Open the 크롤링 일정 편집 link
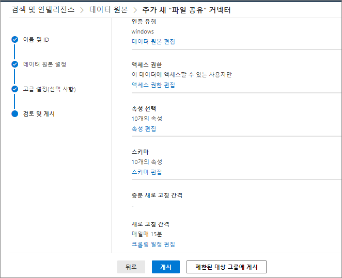This screenshot has width=342, height=278. 153,244
